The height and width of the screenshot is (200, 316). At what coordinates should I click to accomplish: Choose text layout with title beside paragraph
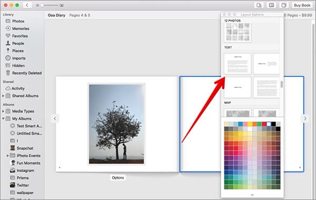(x=266, y=64)
